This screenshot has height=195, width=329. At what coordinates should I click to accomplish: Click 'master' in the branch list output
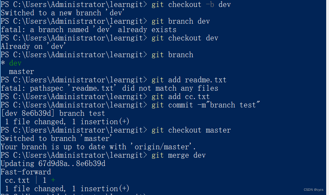pyautogui.click(x=21, y=72)
